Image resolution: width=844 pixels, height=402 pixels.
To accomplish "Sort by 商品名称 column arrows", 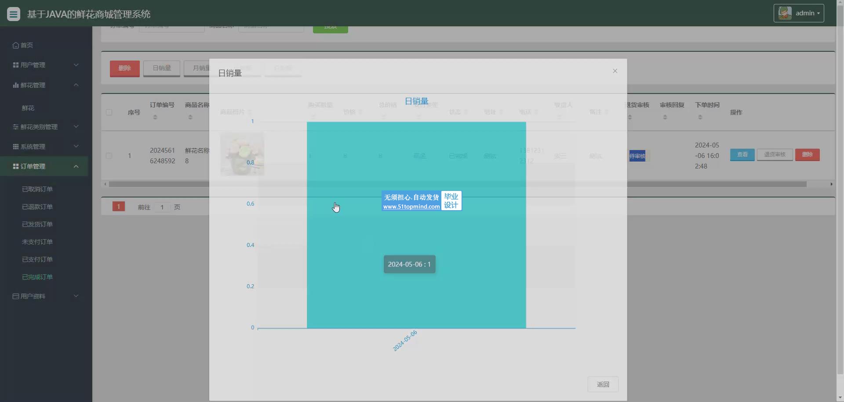I will click(190, 117).
